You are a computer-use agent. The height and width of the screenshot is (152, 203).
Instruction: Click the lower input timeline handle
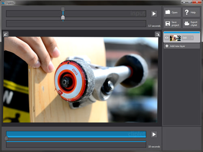(63, 17)
